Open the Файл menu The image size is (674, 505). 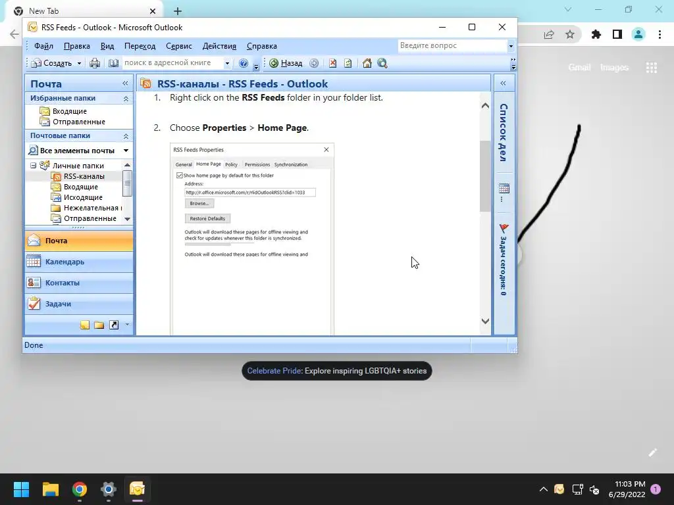coord(43,46)
